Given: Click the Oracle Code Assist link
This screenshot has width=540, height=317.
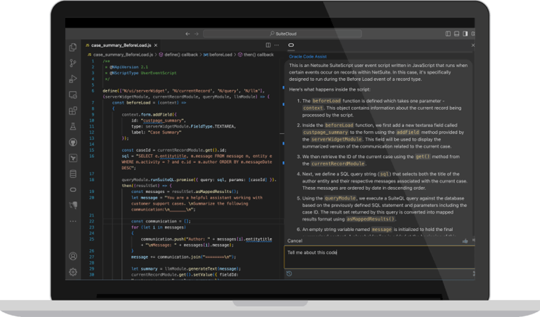Looking at the screenshot, I should [x=308, y=57].
